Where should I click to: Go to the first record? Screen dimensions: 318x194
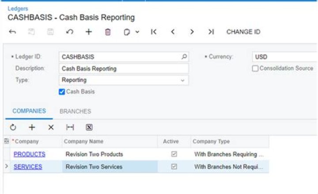(x=153, y=32)
